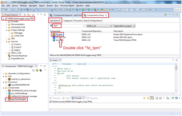Viewport: 182px width, 116px height.
Task: Click the green Run button icon
Action: 83,10
